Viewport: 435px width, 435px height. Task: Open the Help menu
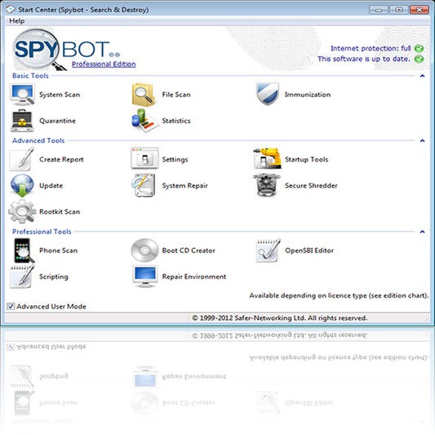click(x=16, y=20)
